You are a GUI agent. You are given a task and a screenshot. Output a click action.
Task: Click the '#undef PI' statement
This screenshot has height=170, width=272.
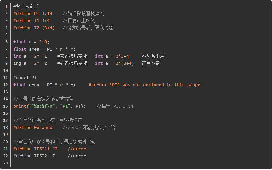[x=25, y=78]
